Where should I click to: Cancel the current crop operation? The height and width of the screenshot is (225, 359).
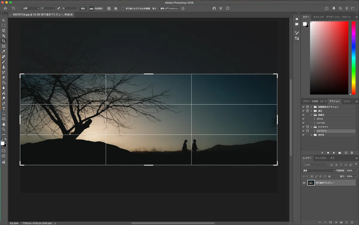pos(221,8)
